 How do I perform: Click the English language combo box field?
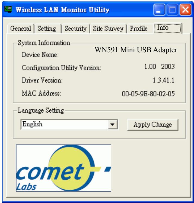coord(69,124)
